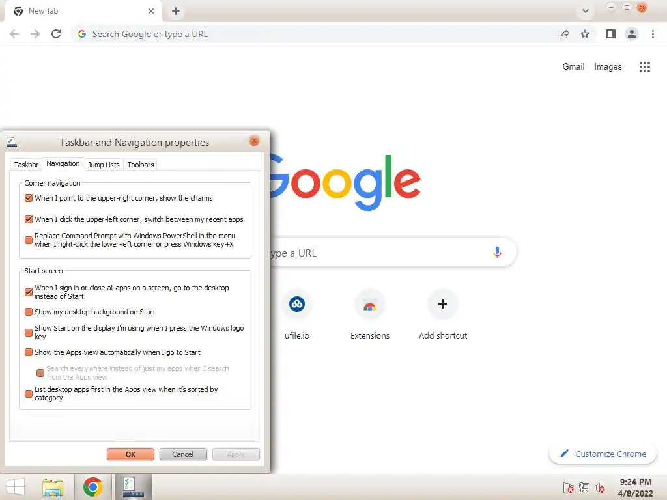Click the Chrome forward arrow
This screenshot has width=667, height=500.
tap(35, 34)
